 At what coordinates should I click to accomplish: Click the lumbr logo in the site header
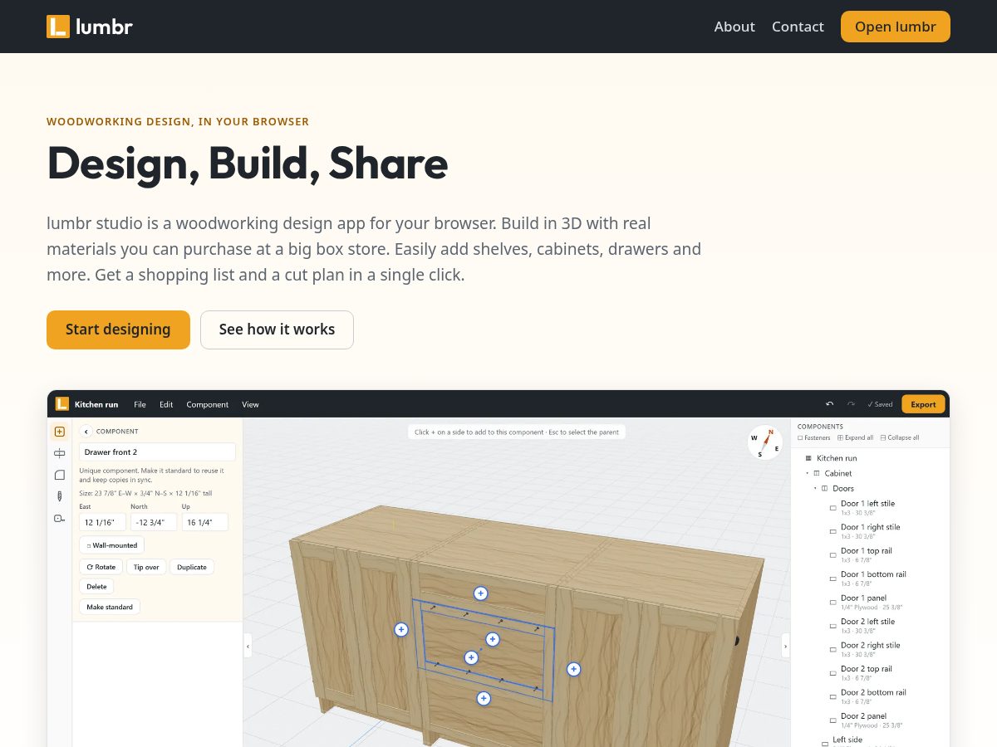[x=90, y=27]
